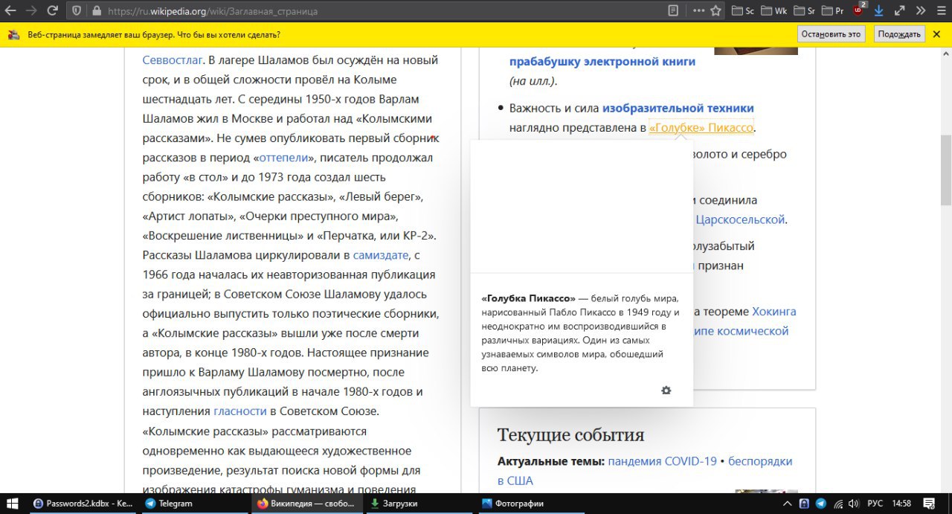Open the Firefox hamburger menu
This screenshot has width=952, height=514.
(941, 10)
